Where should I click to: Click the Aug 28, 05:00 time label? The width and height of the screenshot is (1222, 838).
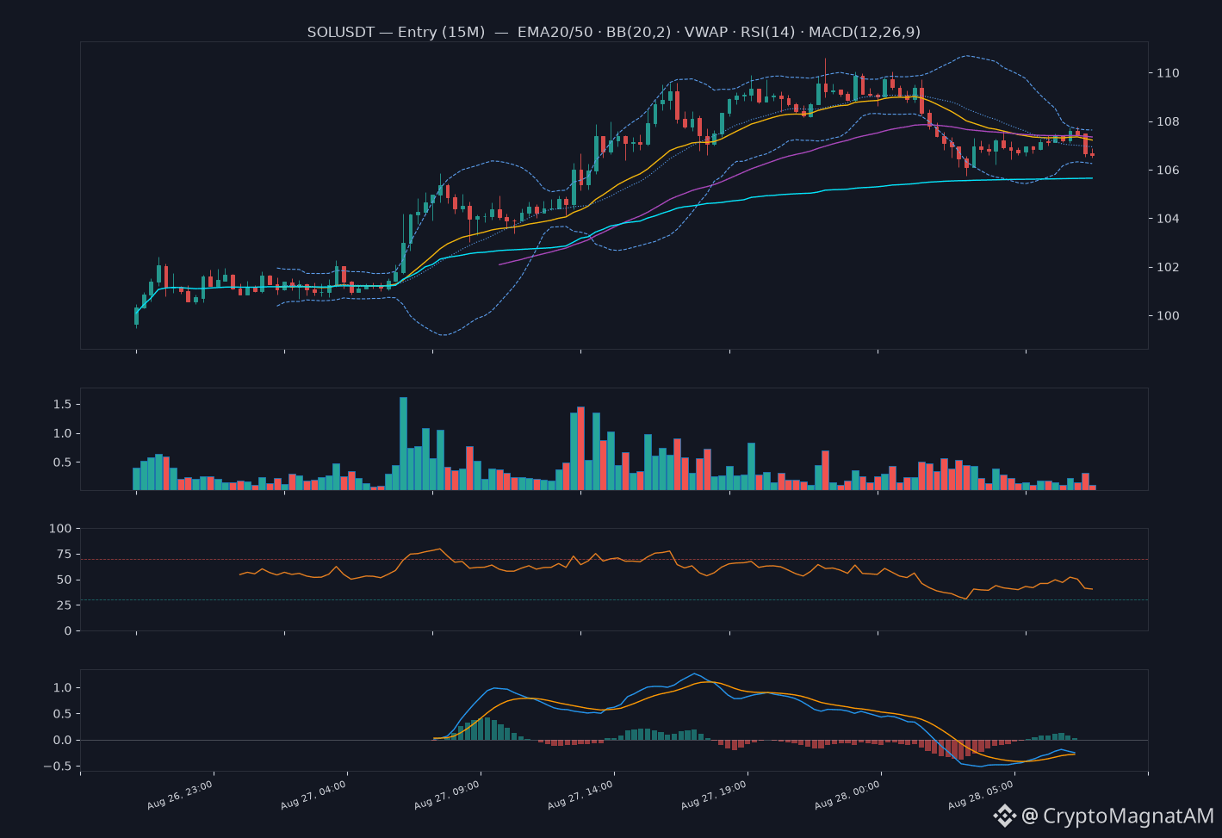point(981,795)
